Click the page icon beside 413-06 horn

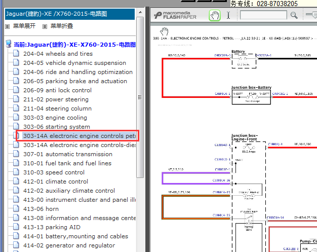(x=16, y=209)
